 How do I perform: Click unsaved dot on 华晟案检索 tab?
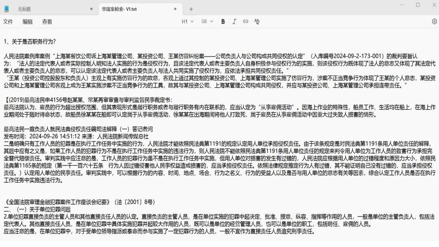pos(175,9)
